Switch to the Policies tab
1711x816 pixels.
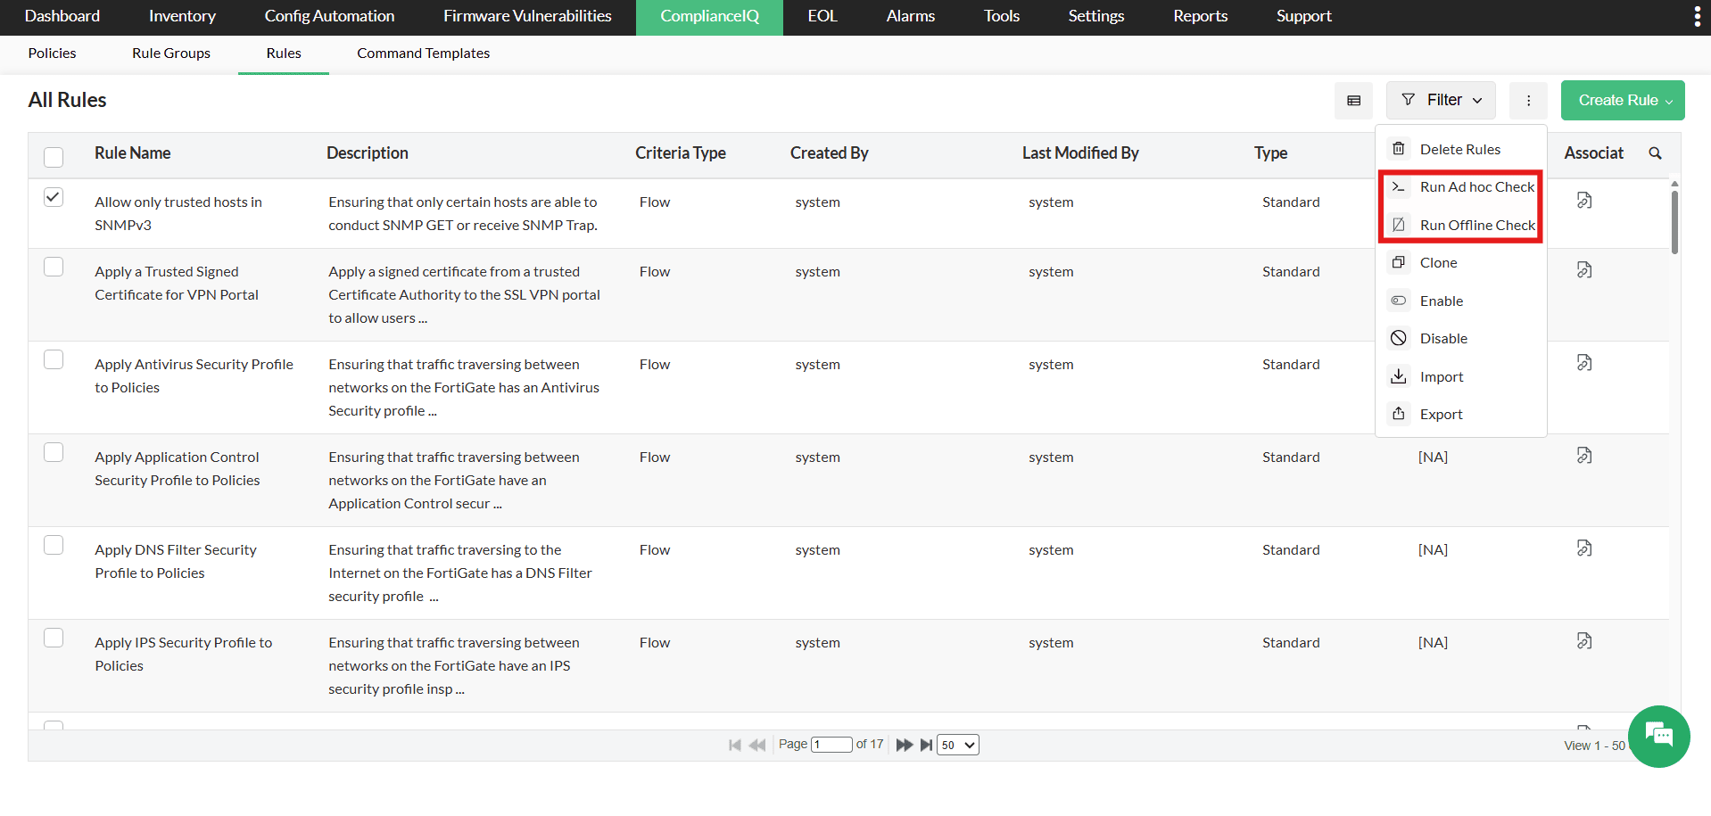tap(52, 54)
